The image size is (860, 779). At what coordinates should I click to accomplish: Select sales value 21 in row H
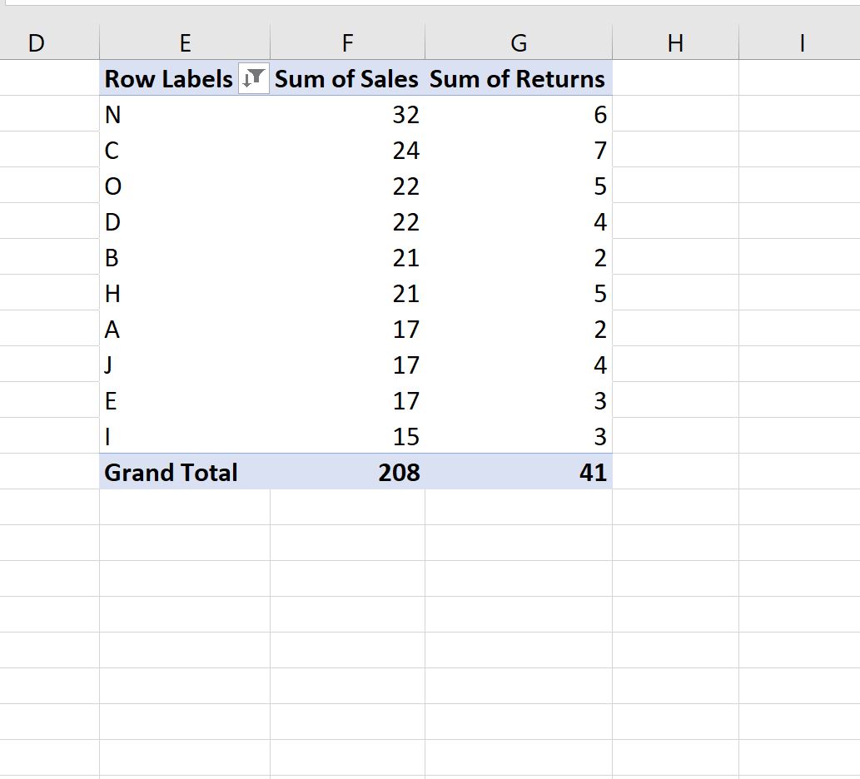tap(347, 293)
